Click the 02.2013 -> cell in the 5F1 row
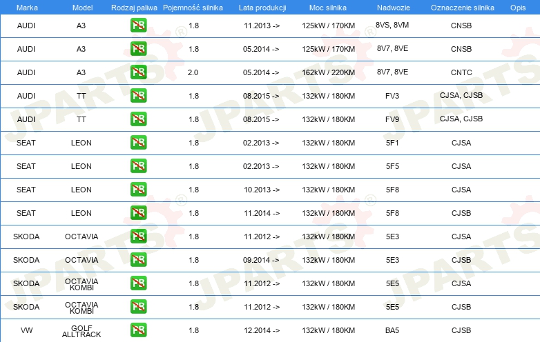540x342 pixels. pos(261,143)
